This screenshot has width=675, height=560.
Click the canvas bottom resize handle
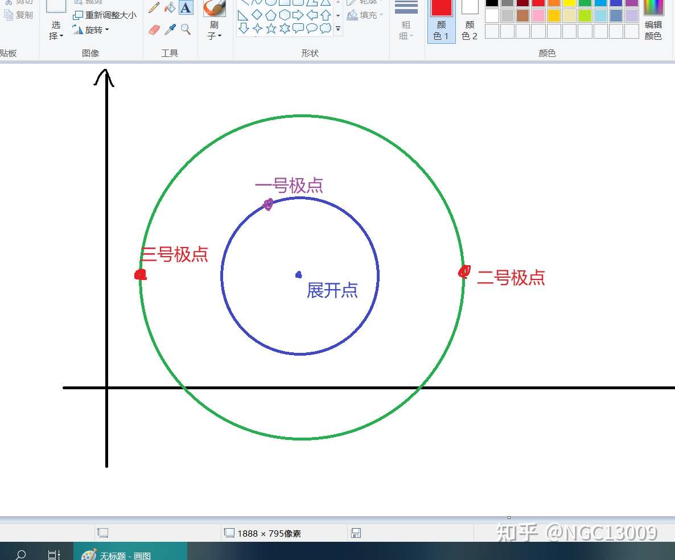tap(509, 518)
